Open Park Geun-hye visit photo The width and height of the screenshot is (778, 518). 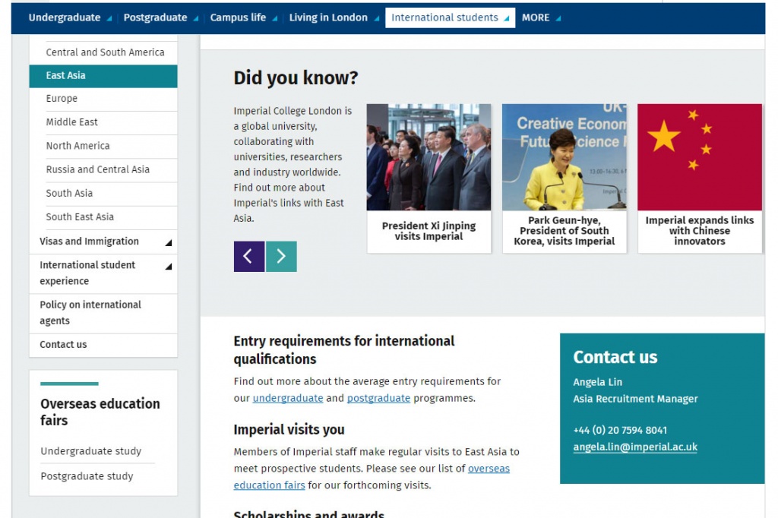(x=565, y=156)
